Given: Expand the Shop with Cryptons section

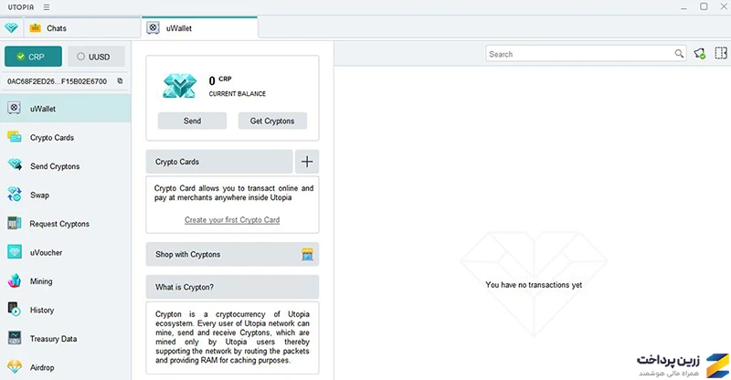Looking at the screenshot, I should [232, 254].
